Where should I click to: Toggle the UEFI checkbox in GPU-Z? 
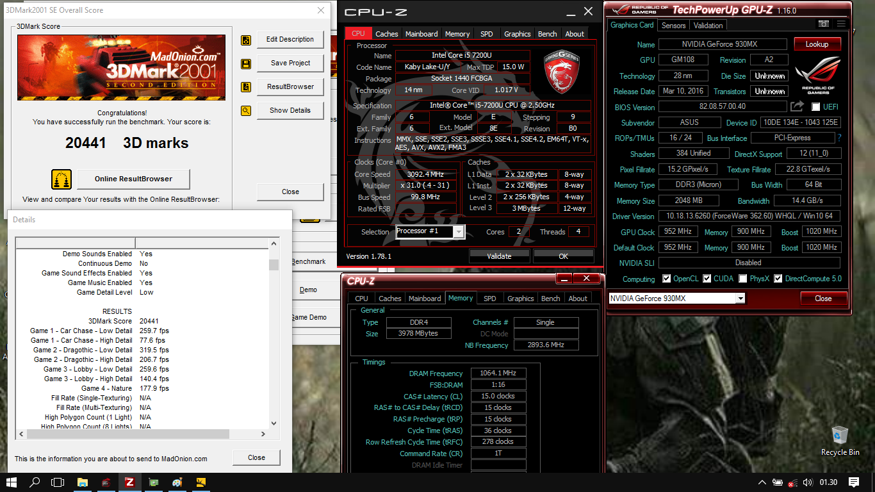(x=816, y=107)
